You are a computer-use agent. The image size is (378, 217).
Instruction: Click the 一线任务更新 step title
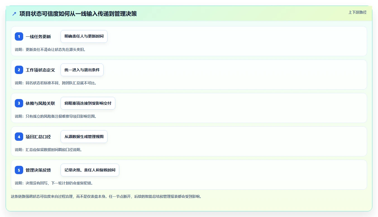click(x=38, y=37)
